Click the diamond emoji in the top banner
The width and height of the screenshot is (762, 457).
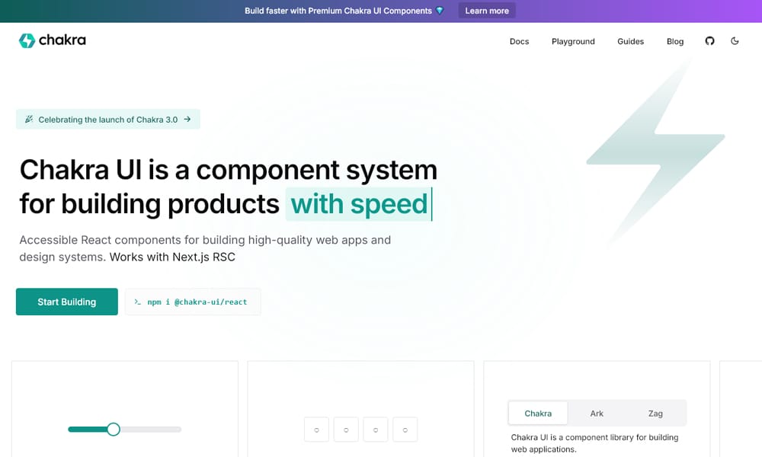(x=440, y=11)
